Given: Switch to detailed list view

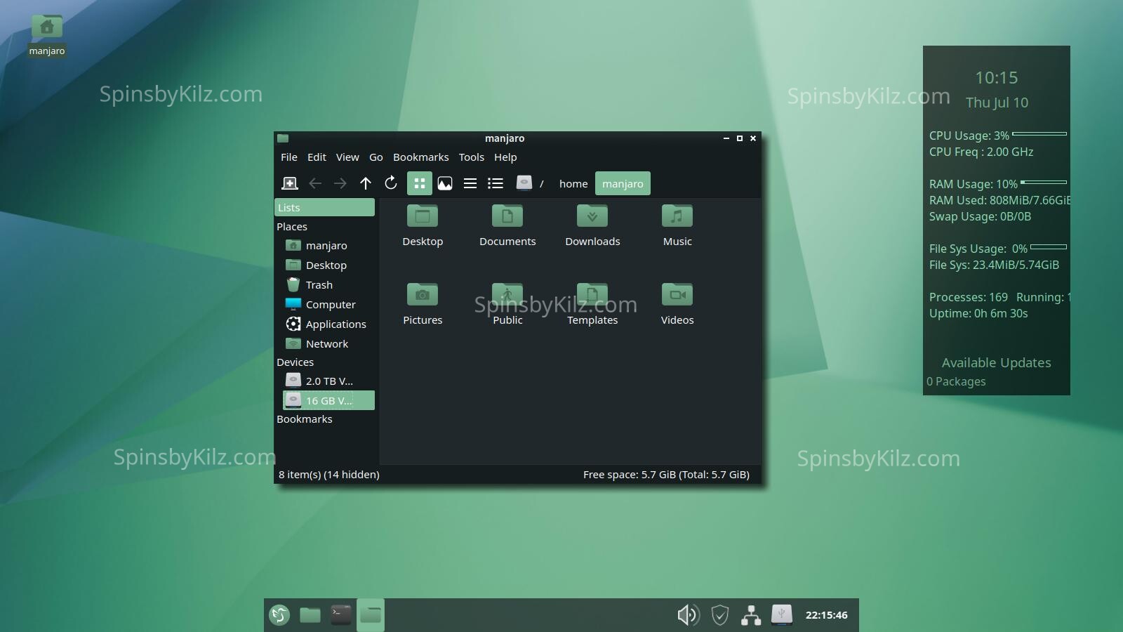Looking at the screenshot, I should [496, 183].
